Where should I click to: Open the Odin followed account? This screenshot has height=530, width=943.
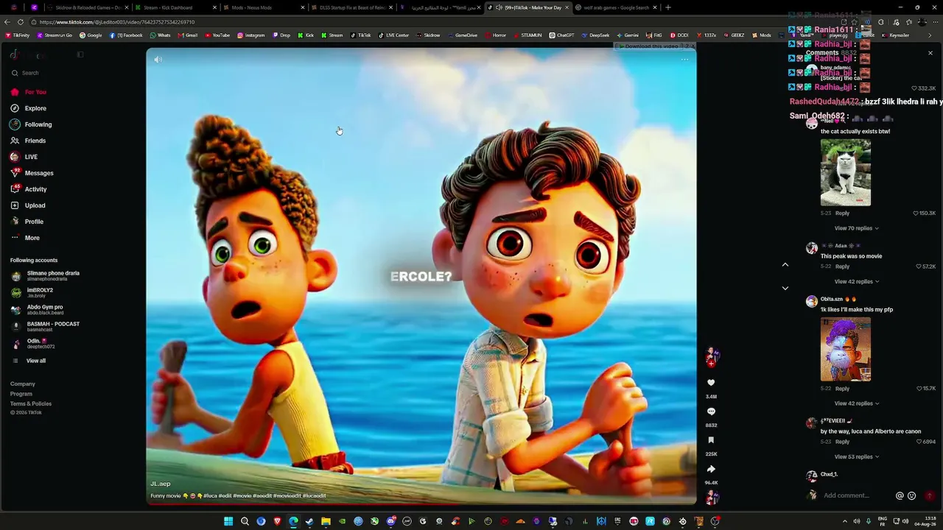click(33, 344)
